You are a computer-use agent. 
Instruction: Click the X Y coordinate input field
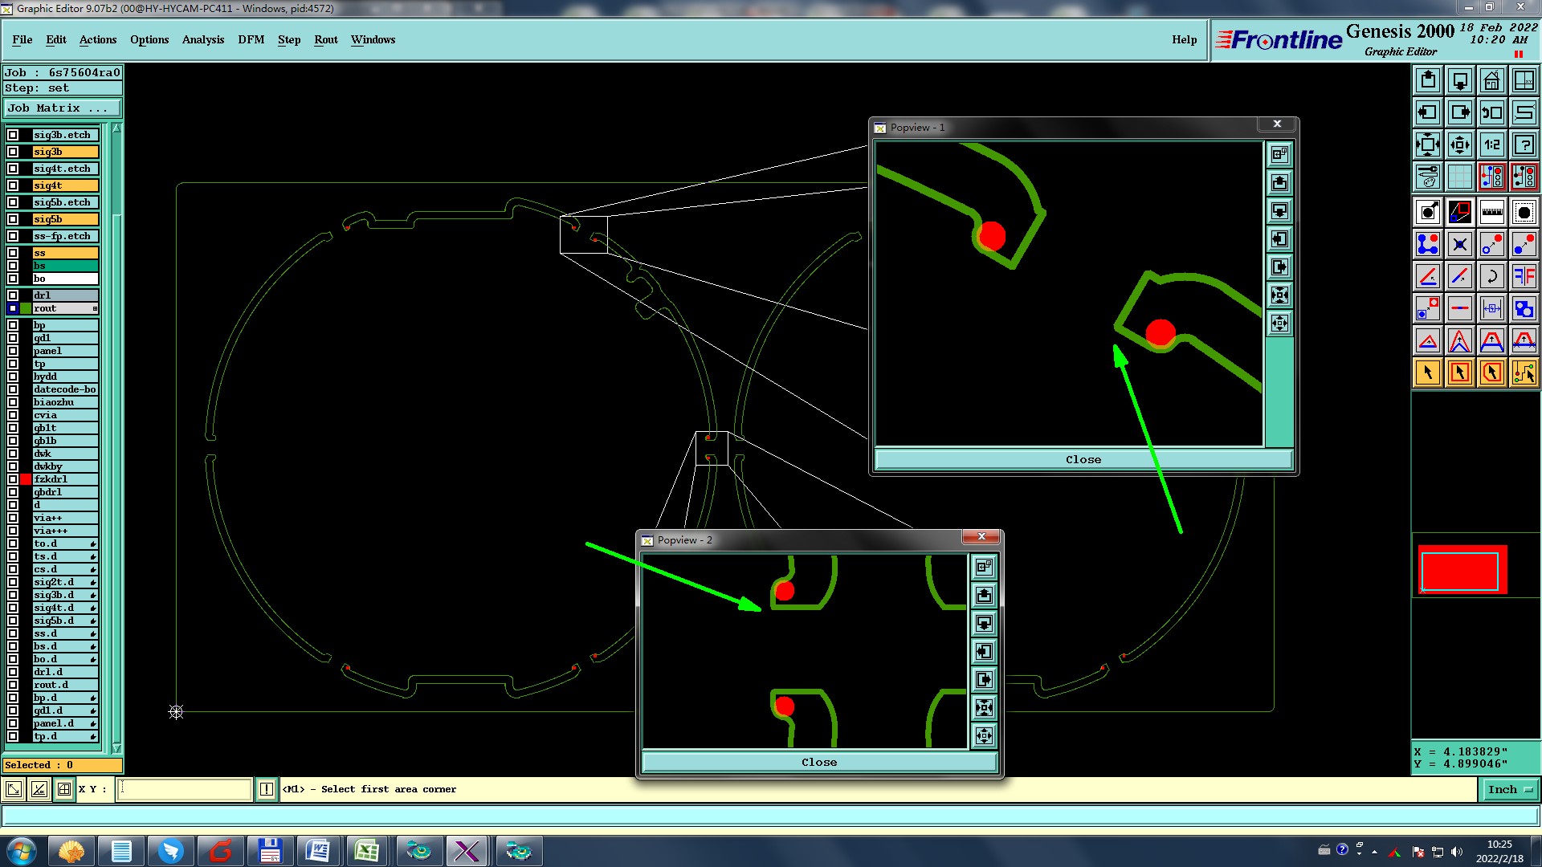(185, 789)
